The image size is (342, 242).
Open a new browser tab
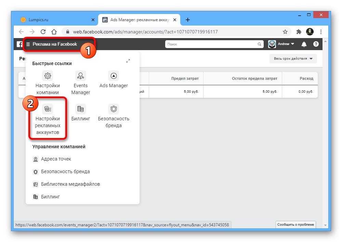[187, 20]
